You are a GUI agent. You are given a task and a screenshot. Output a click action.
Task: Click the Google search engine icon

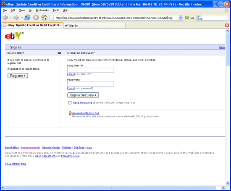[199, 18]
